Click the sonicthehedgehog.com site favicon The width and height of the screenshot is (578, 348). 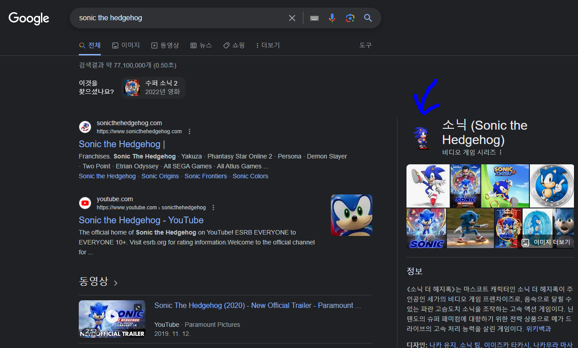(85, 127)
